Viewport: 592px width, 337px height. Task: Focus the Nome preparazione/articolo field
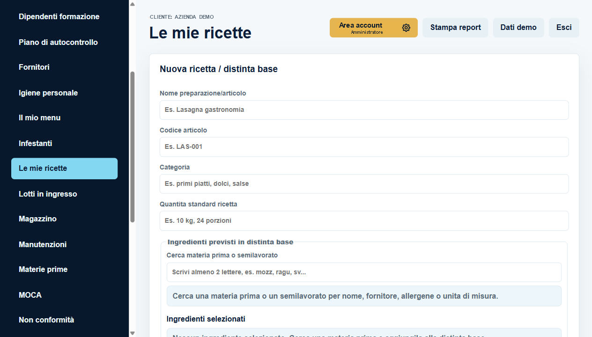pos(364,110)
